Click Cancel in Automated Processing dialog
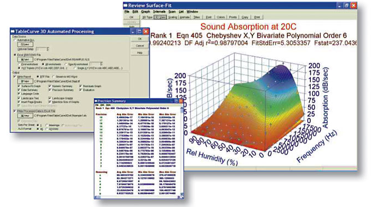 [x=140, y=46]
